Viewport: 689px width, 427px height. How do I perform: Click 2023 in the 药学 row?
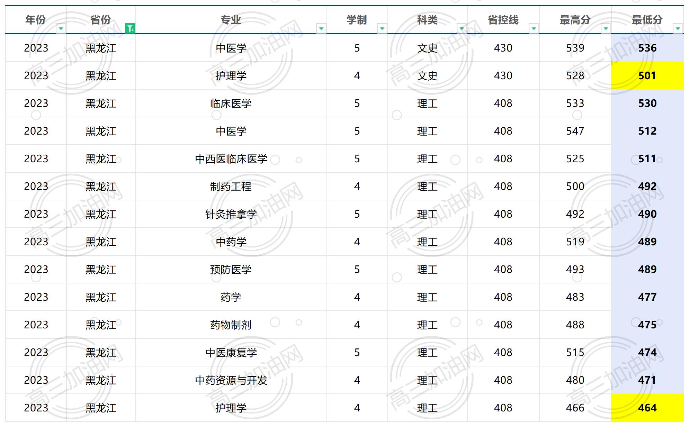36,297
